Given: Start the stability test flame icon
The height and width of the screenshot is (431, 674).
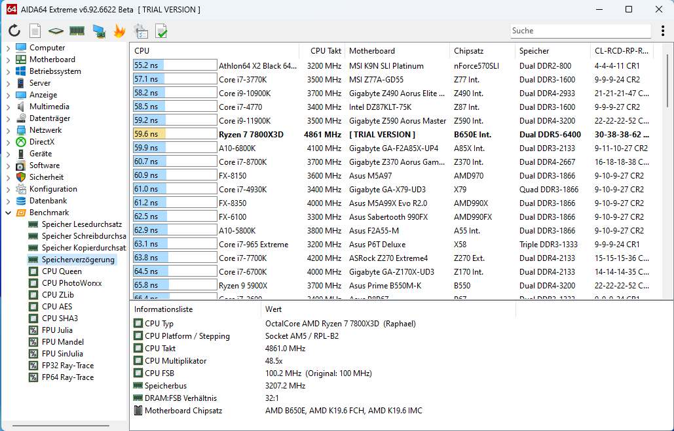Looking at the screenshot, I should point(119,31).
